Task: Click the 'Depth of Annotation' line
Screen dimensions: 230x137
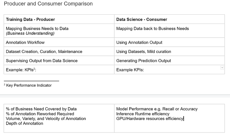Action: [x=25, y=124]
